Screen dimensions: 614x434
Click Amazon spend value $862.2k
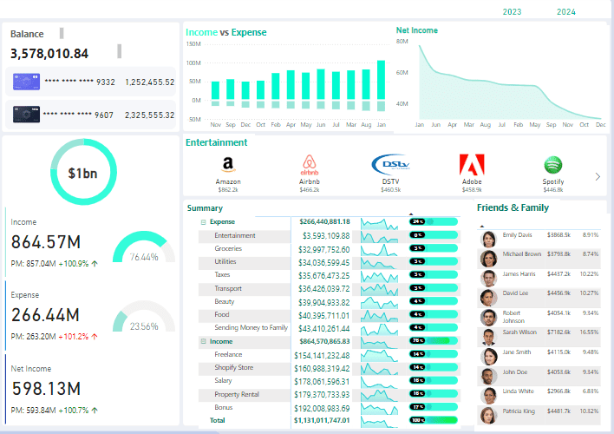[x=228, y=190]
